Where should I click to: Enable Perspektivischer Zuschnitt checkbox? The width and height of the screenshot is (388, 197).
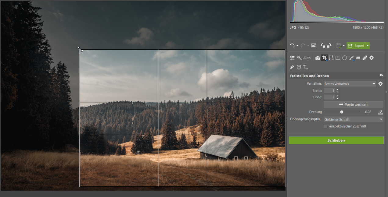click(325, 126)
